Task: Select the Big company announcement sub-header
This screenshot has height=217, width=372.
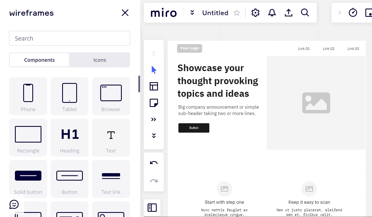Action: (x=219, y=110)
